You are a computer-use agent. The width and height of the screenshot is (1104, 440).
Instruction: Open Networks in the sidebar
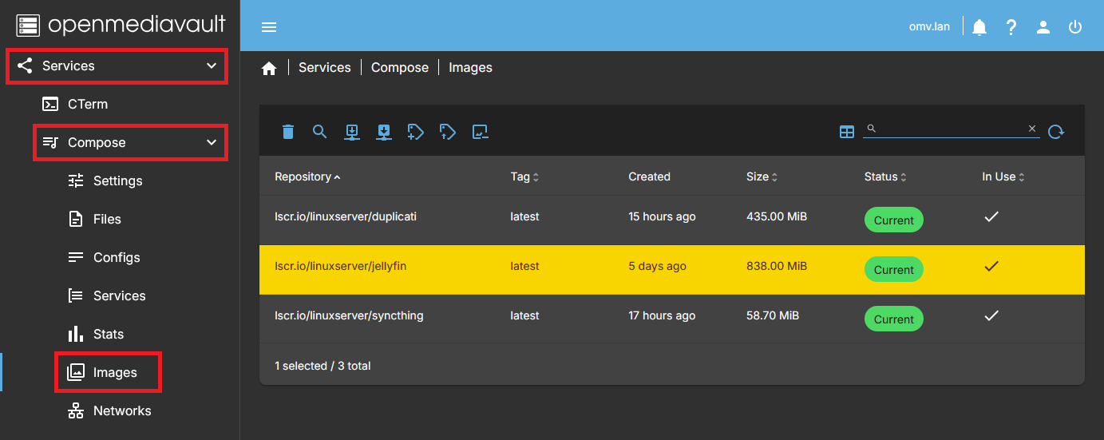121,410
